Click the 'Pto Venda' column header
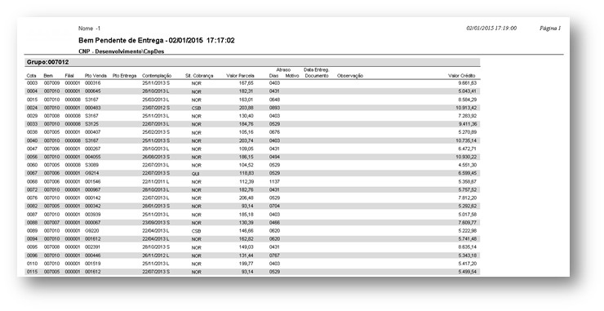 click(95, 76)
